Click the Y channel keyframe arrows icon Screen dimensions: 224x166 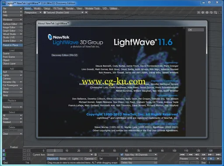pyautogui.click(x=24, y=155)
